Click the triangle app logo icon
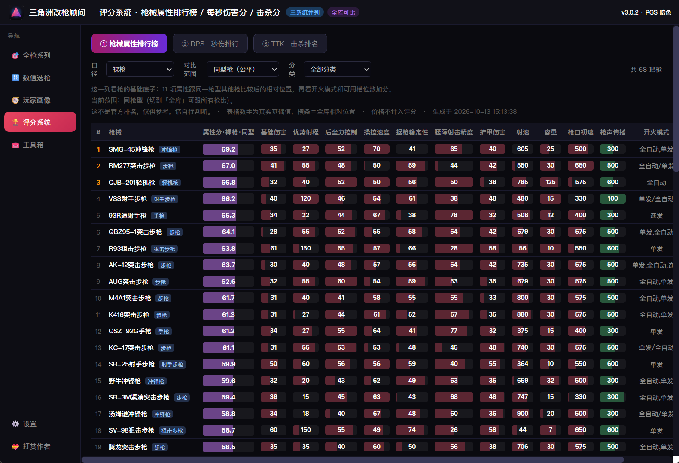The image size is (679, 463). point(16,12)
